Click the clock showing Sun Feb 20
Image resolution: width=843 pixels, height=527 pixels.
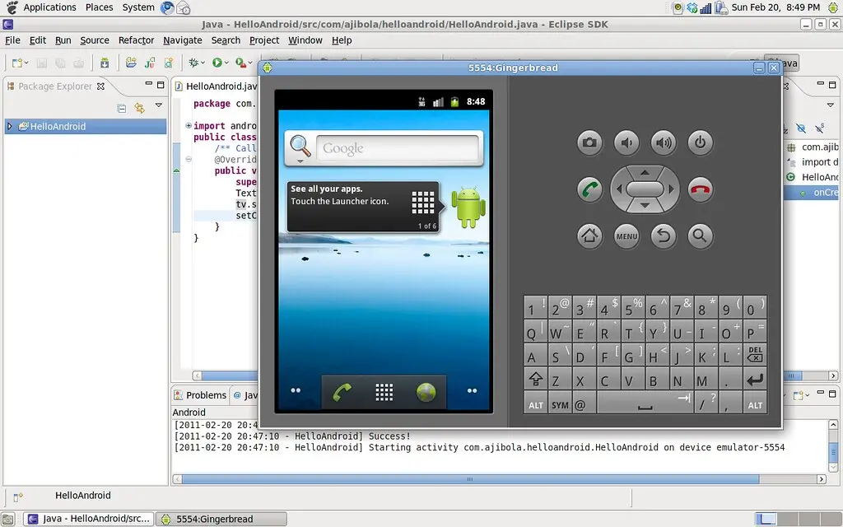[775, 7]
